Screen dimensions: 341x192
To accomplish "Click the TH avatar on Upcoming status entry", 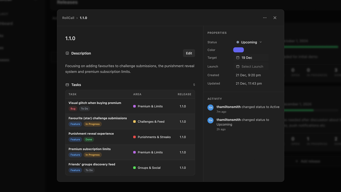I will point(210,120).
